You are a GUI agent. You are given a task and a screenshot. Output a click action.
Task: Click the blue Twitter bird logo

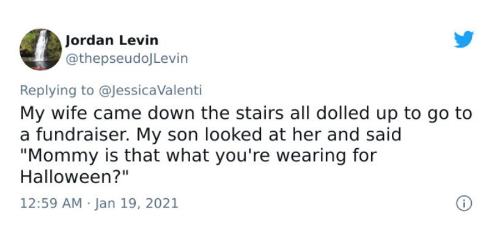point(464,40)
